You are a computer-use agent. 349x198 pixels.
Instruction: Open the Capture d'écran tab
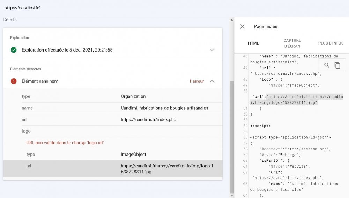(292, 43)
